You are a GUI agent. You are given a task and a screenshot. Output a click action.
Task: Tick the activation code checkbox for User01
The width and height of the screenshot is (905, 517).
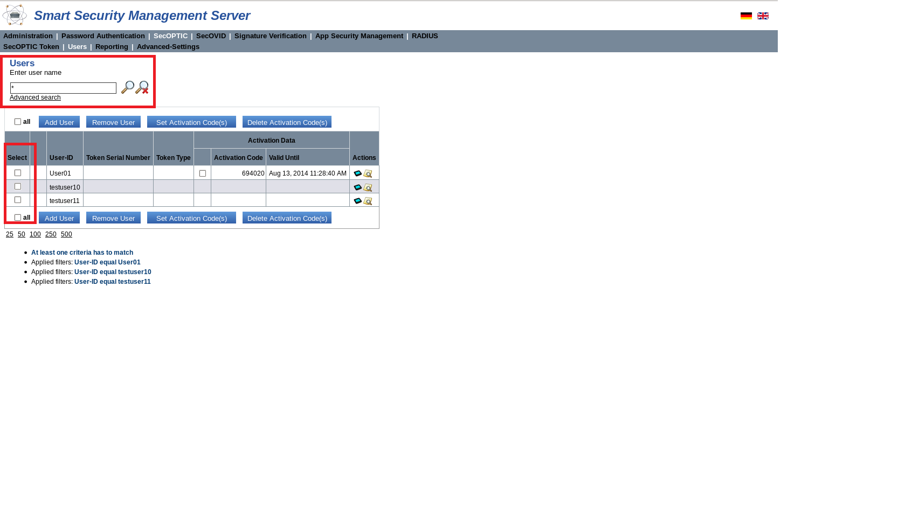pos(203,173)
